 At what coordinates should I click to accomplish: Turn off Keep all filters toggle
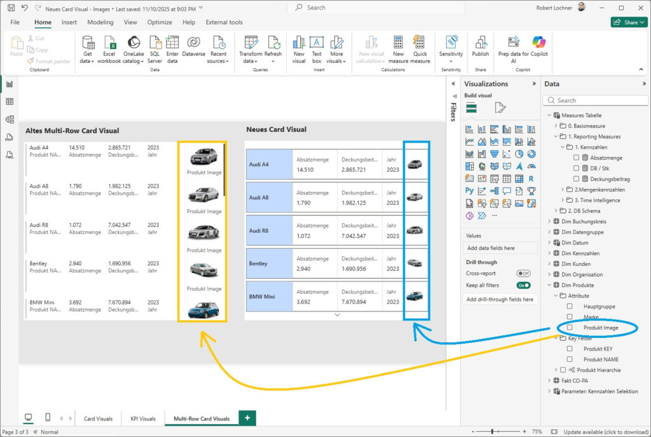[x=523, y=286]
